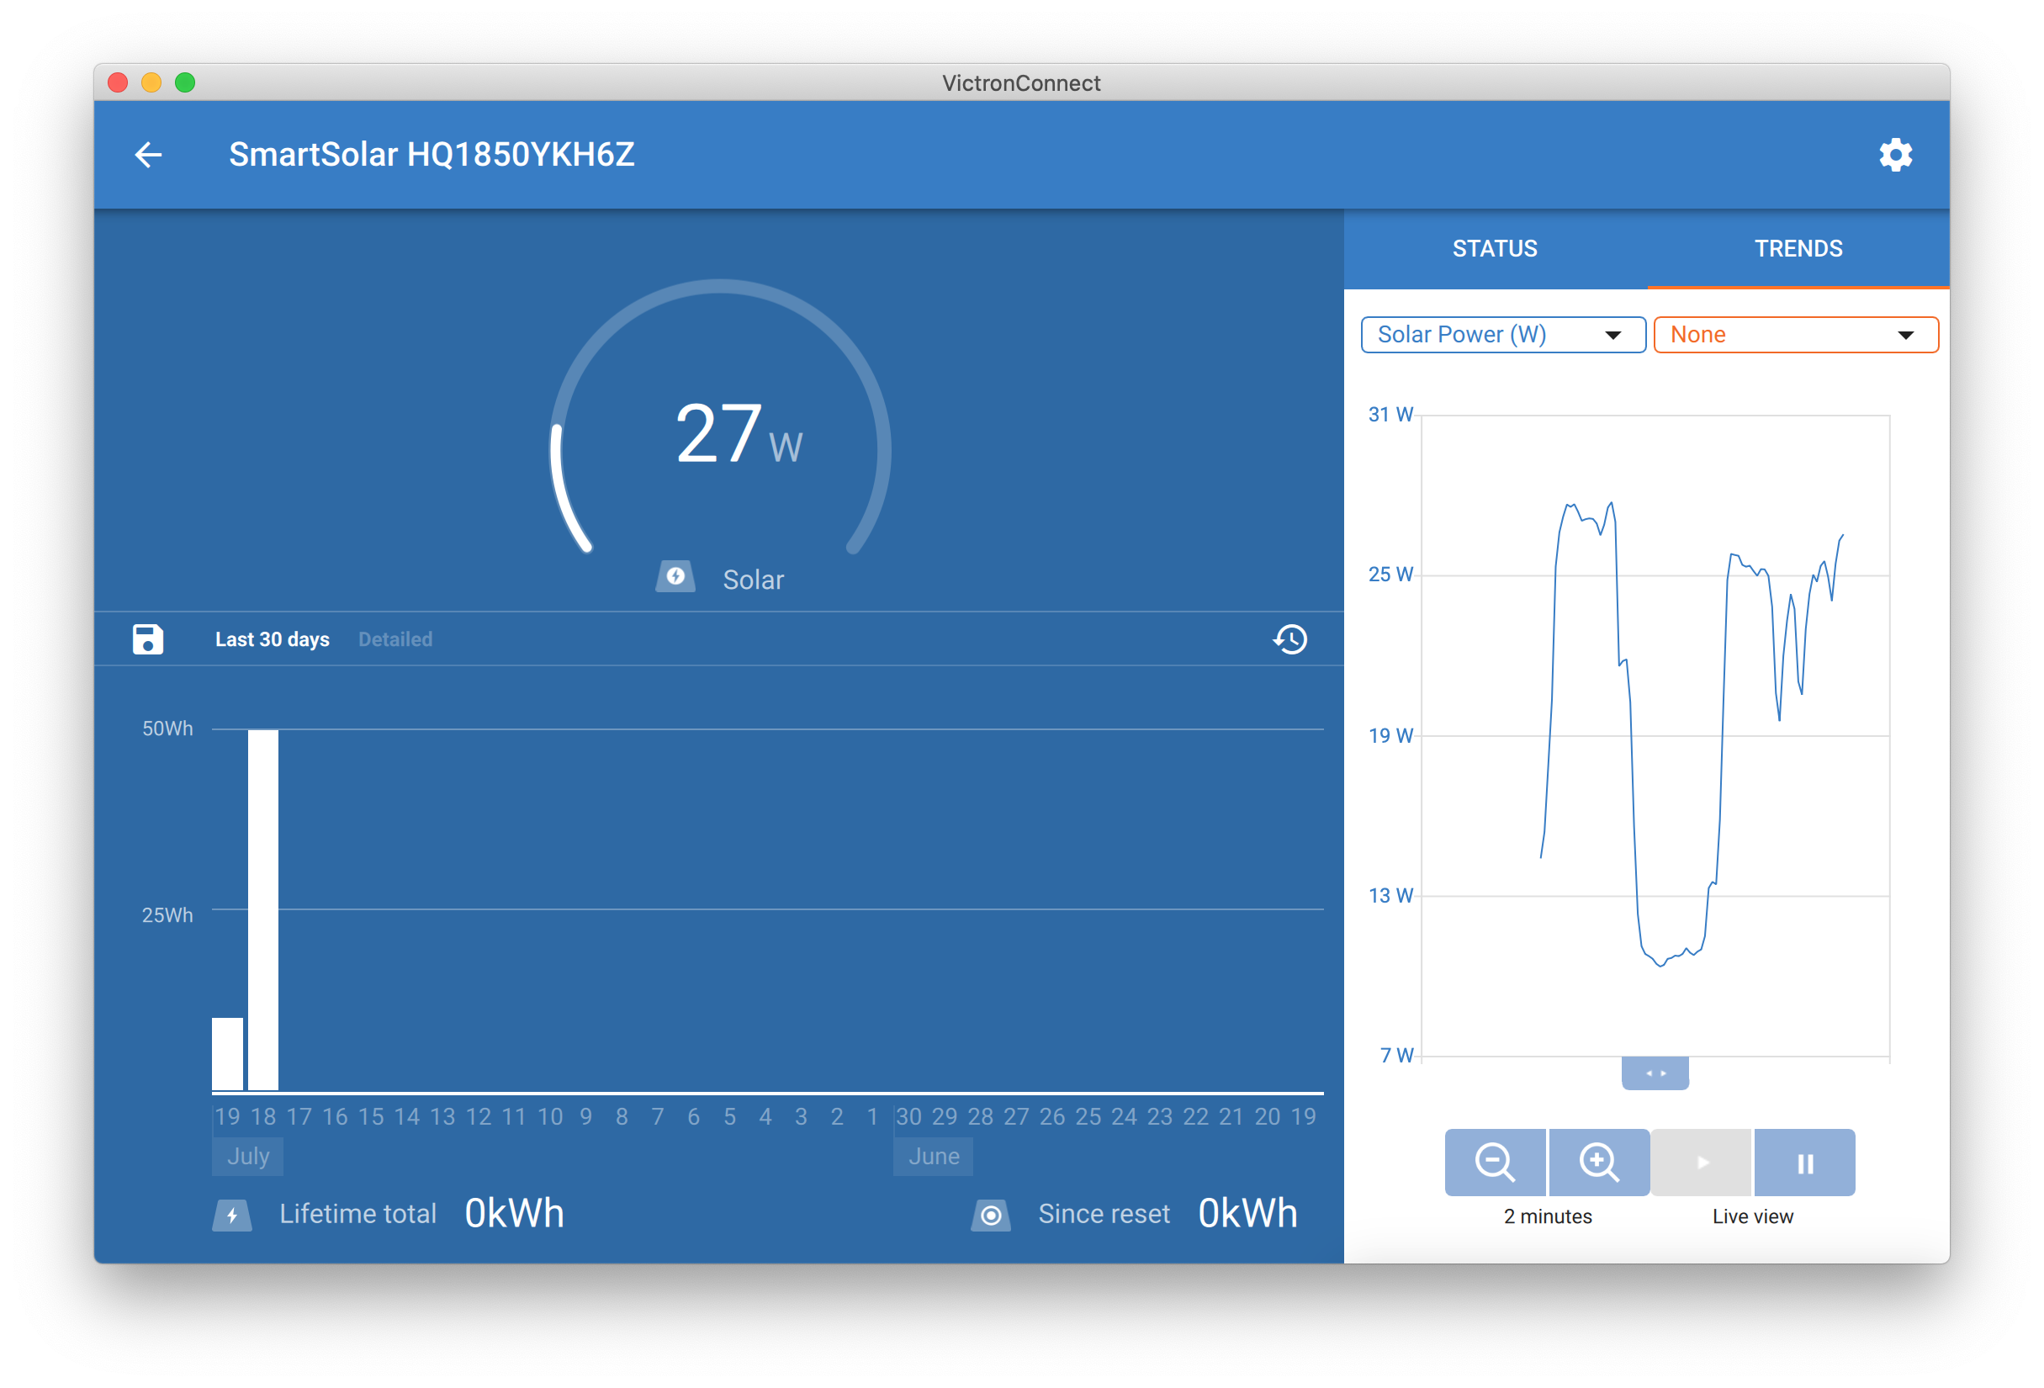
Task: Maximize the VictronConnect window with green button
Action: coord(185,82)
